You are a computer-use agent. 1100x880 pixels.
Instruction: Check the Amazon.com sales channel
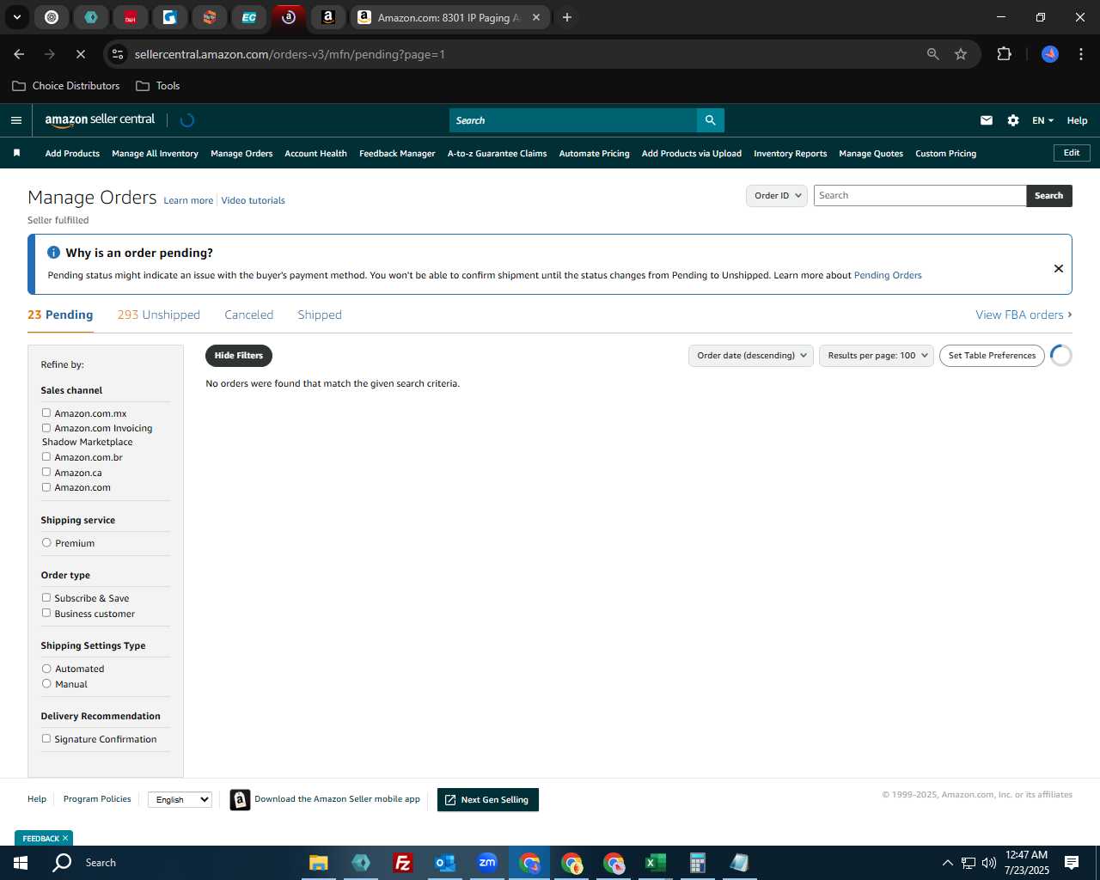[x=46, y=487]
